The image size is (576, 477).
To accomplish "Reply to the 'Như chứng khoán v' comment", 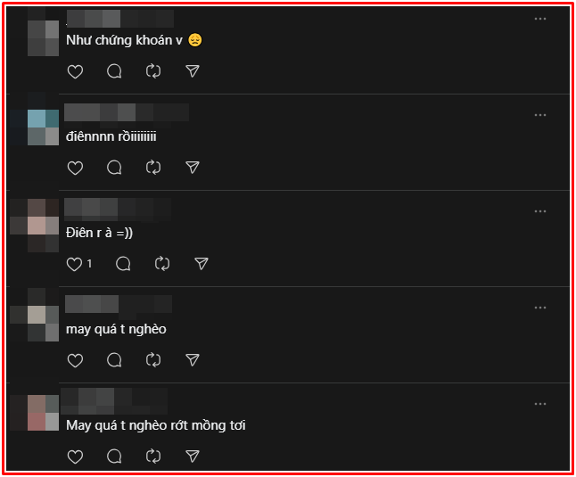I will pyautogui.click(x=114, y=71).
